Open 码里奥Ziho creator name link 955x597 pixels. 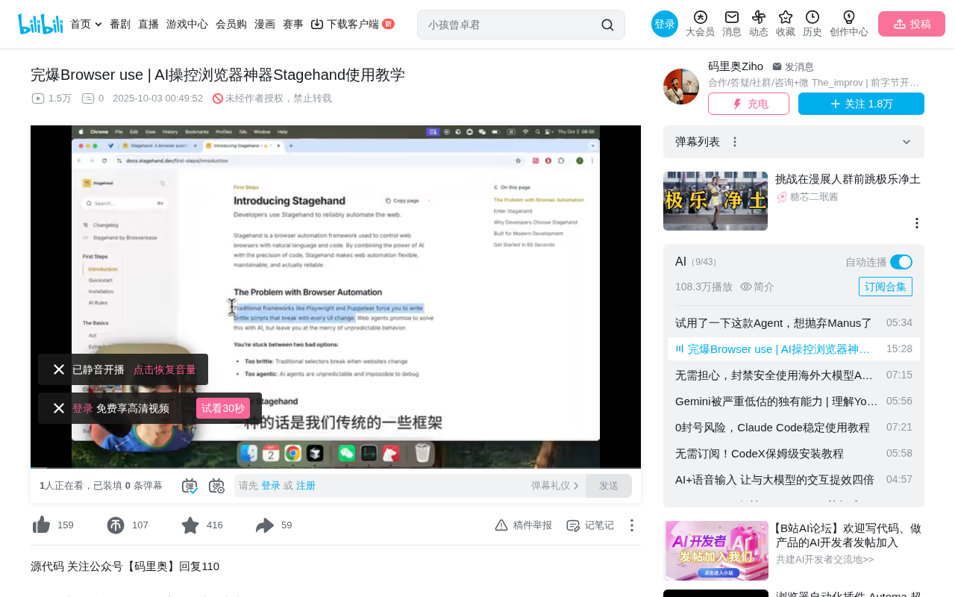tap(736, 66)
